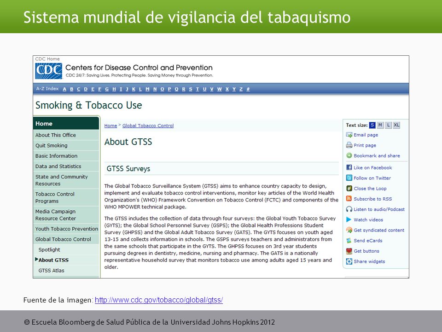442x332 pixels.
Task: Click the Home breadcrumb link
Action: pyautogui.click(x=110, y=125)
